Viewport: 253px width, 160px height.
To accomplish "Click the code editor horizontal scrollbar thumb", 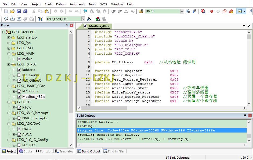I will [x=104, y=108].
